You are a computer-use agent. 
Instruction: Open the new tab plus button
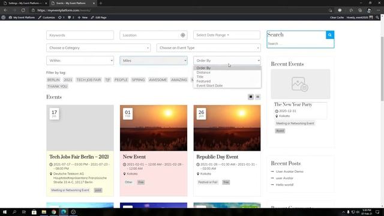[101, 3]
